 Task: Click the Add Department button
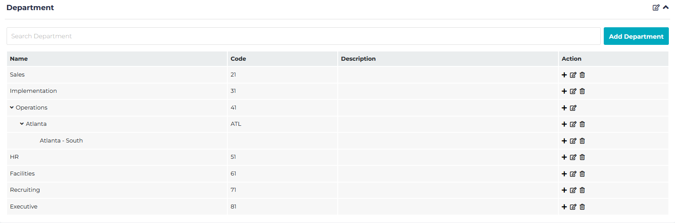(636, 37)
